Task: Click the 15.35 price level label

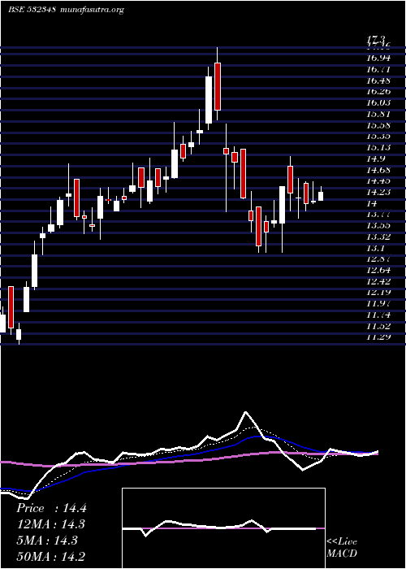Action: 379,136
